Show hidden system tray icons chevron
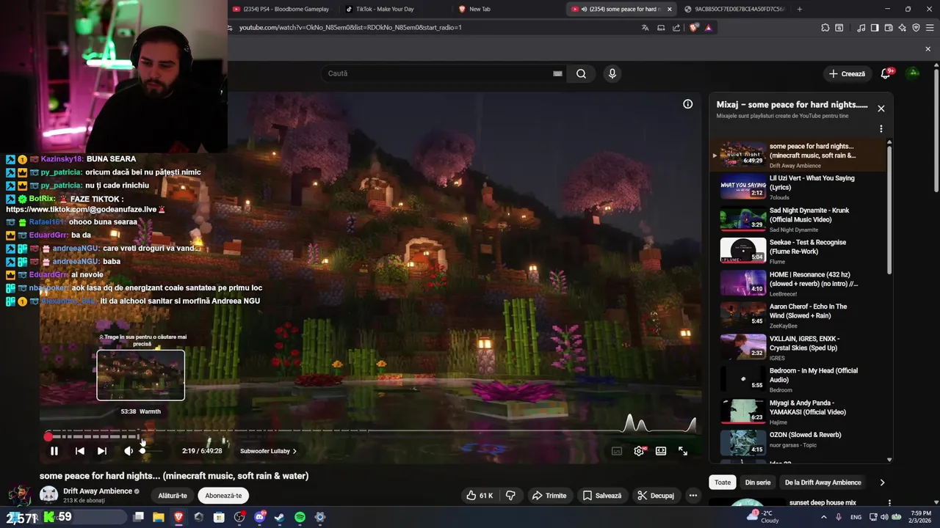 coord(823,518)
